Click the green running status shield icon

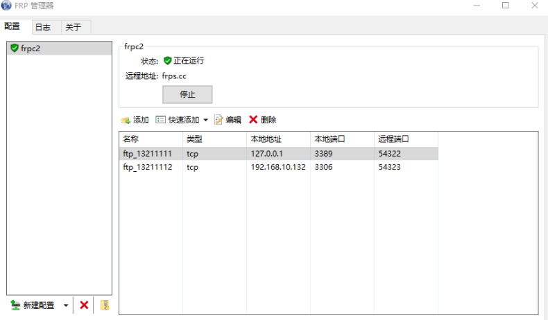[x=167, y=61]
